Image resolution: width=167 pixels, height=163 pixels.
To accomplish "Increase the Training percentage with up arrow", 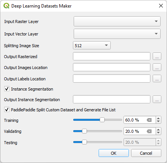I will point(158,118).
